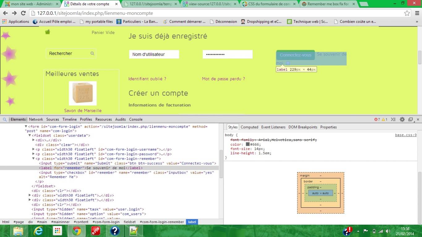The height and width of the screenshot is (237, 422).
Task: Toggle the Se souvenir de moi checkbox
Action: [288, 63]
